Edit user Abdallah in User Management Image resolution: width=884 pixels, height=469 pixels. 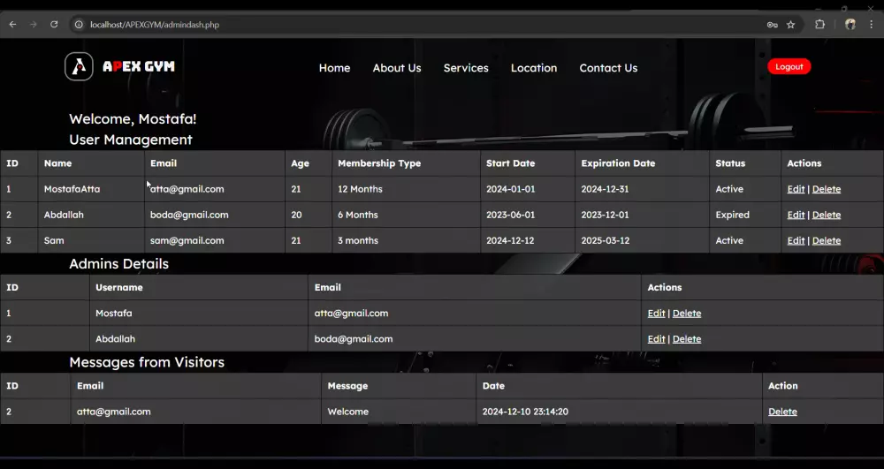click(x=796, y=216)
